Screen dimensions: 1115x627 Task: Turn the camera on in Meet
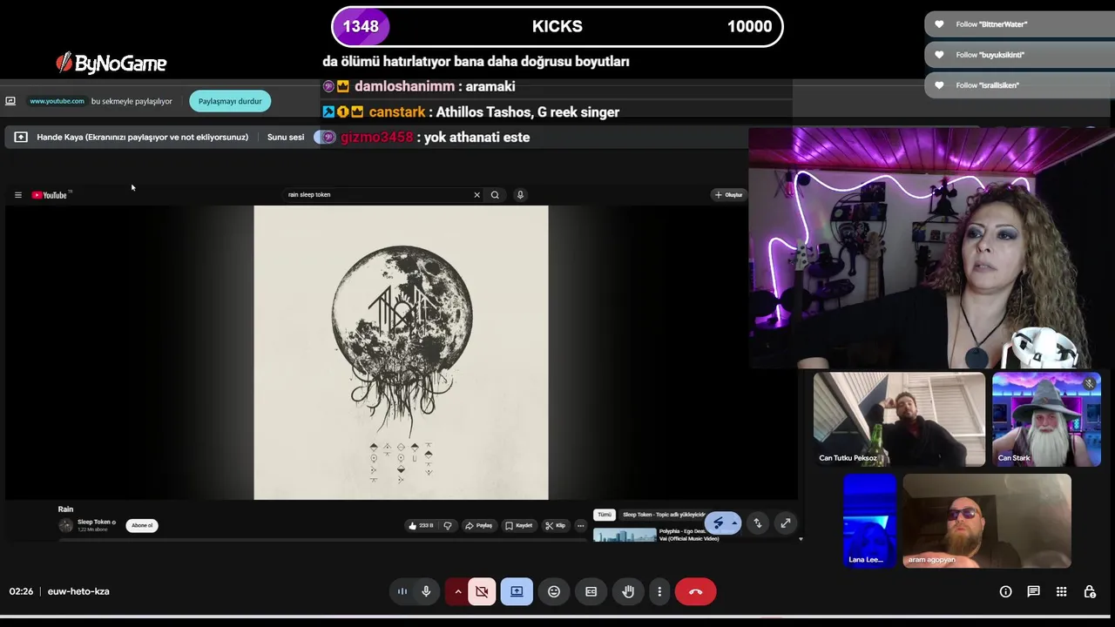(482, 591)
